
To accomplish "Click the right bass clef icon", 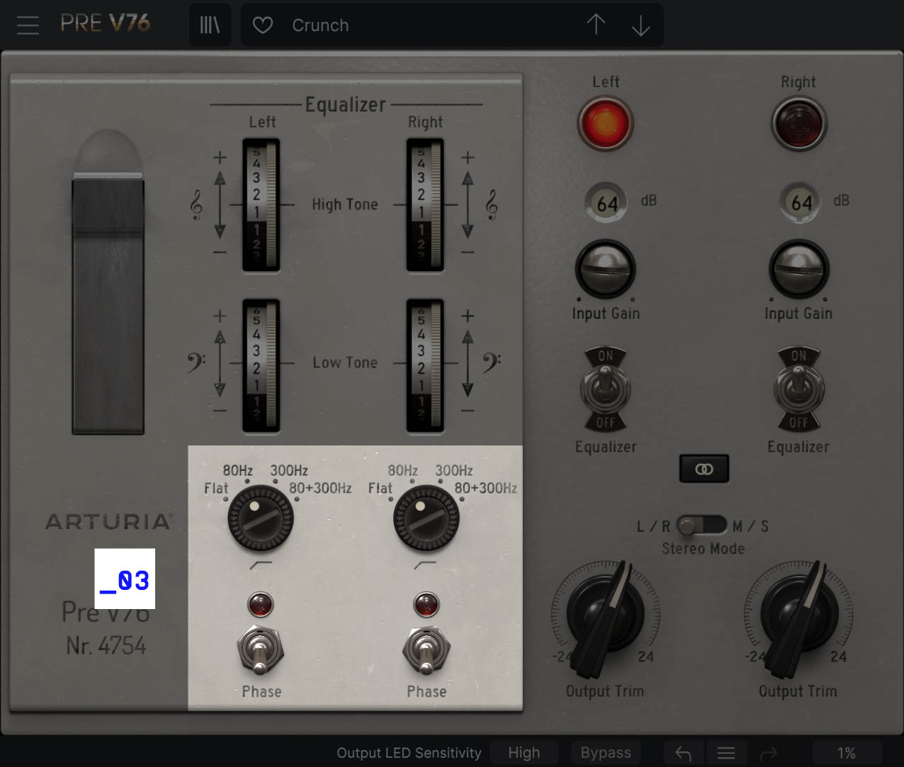I will 491,363.
